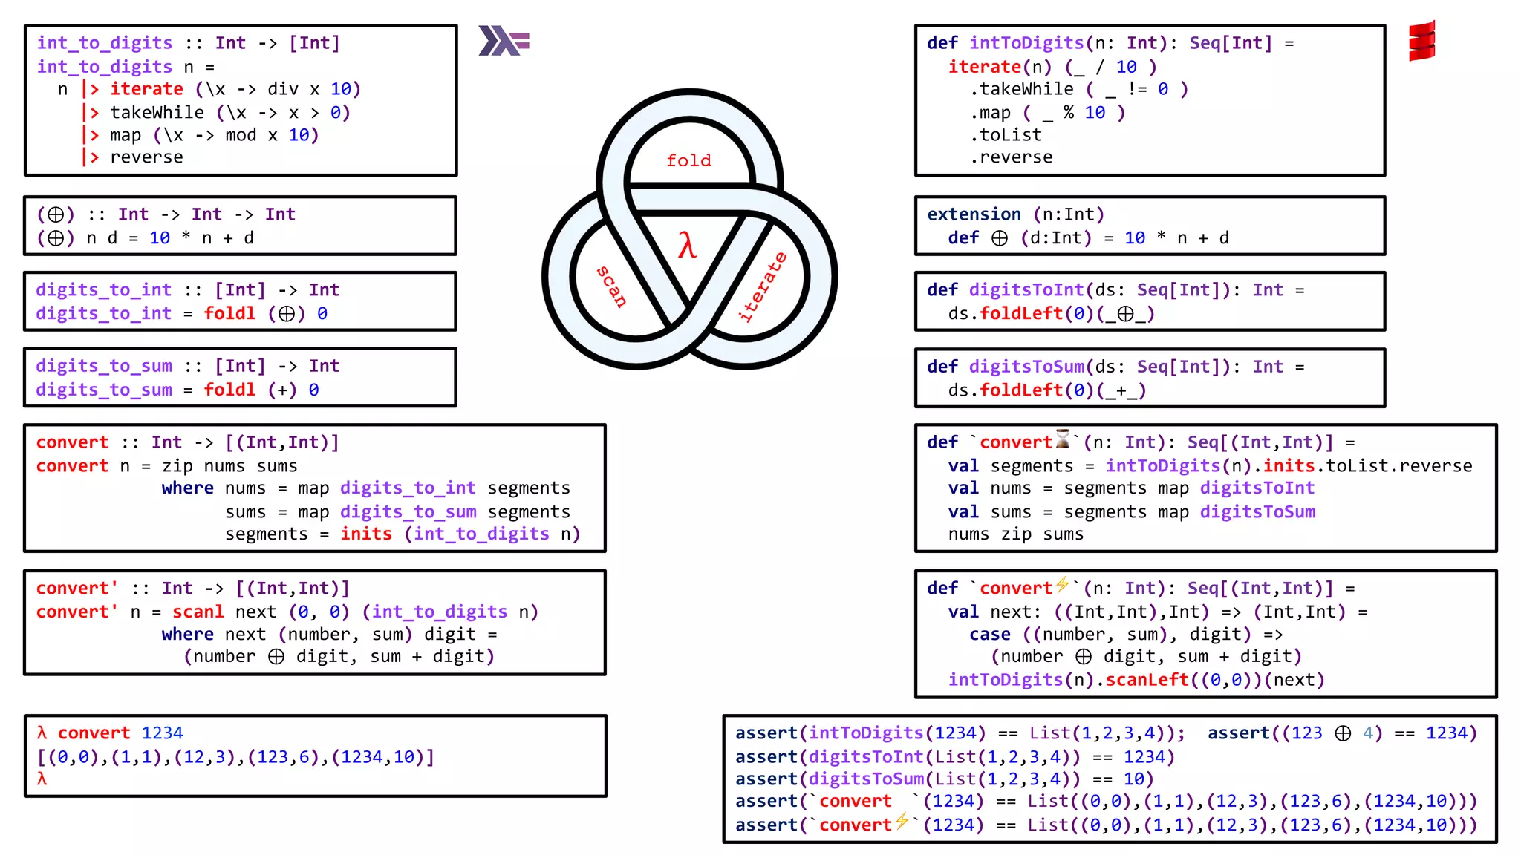Click 'where next (number, sum) digit ='
The height and width of the screenshot is (855, 1521).
click(x=330, y=635)
